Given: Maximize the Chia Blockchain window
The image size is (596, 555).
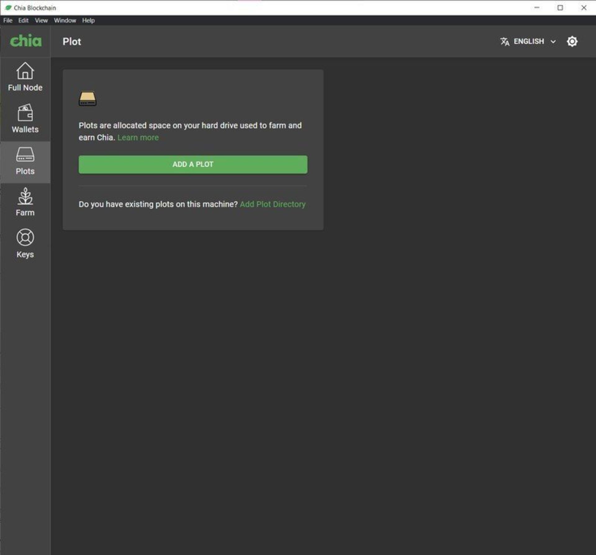Looking at the screenshot, I should coord(560,8).
